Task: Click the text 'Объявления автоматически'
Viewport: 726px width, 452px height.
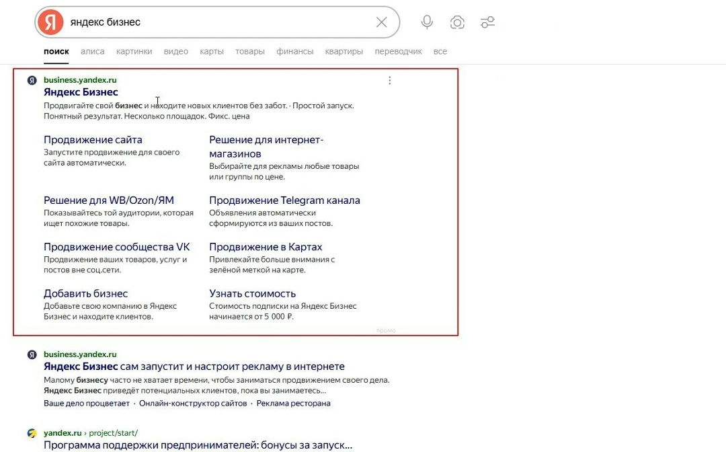Action: click(263, 213)
